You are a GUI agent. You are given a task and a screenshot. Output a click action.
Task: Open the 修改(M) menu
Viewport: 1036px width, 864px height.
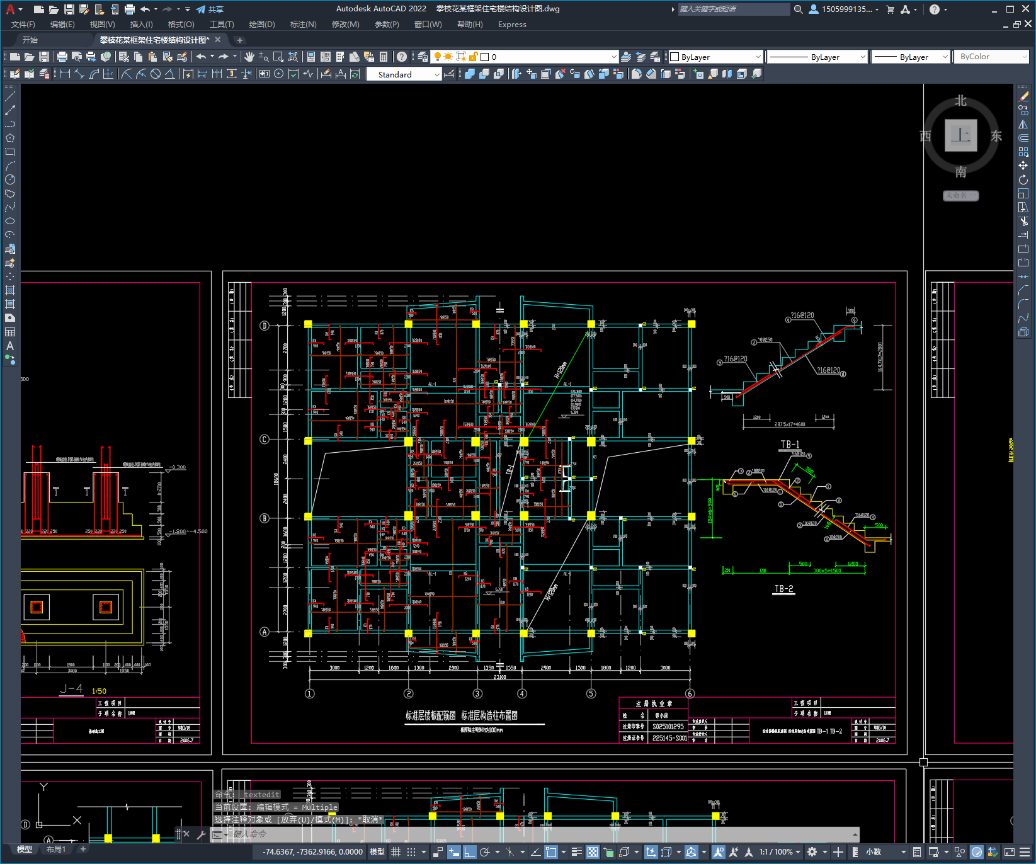tap(345, 25)
